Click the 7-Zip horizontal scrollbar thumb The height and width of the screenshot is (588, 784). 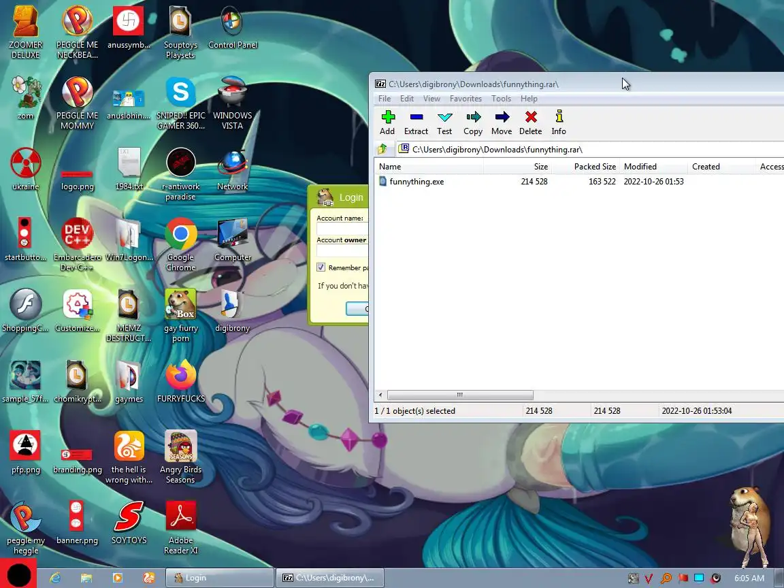coord(460,395)
